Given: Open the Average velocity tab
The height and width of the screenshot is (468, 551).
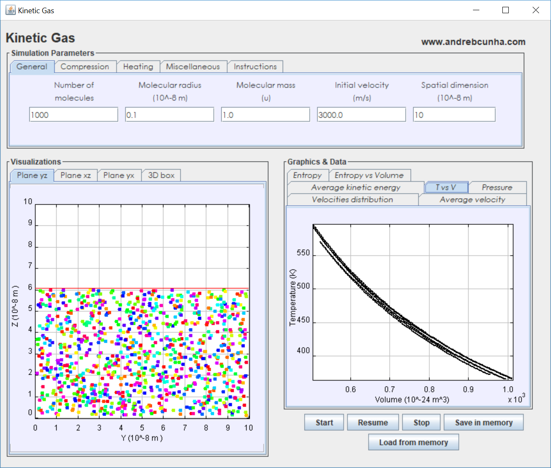Looking at the screenshot, I should tap(473, 199).
